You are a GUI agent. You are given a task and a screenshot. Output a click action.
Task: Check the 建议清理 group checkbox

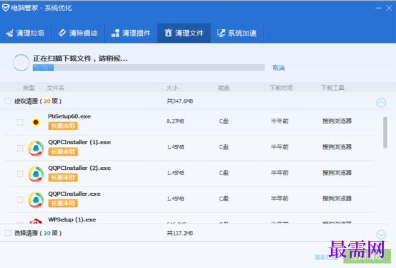(8, 101)
